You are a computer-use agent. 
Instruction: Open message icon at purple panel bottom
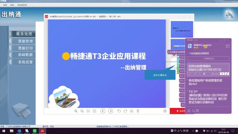[x=197, y=111]
